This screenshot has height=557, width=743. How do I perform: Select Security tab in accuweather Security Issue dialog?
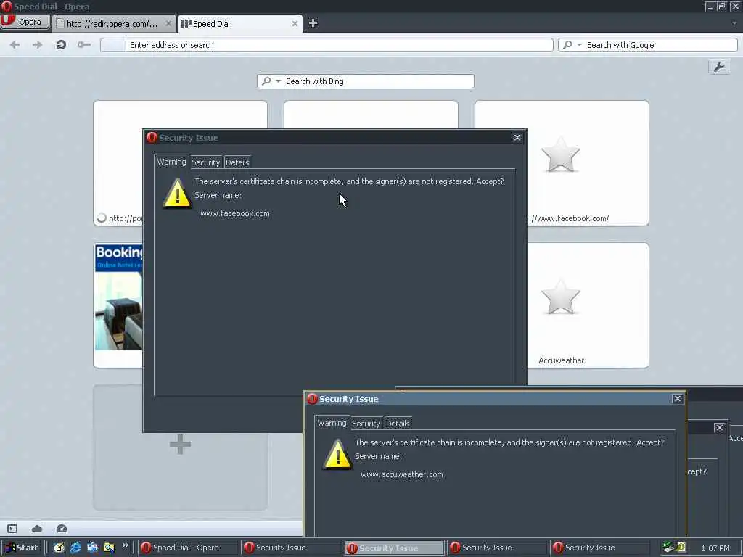[x=366, y=424]
